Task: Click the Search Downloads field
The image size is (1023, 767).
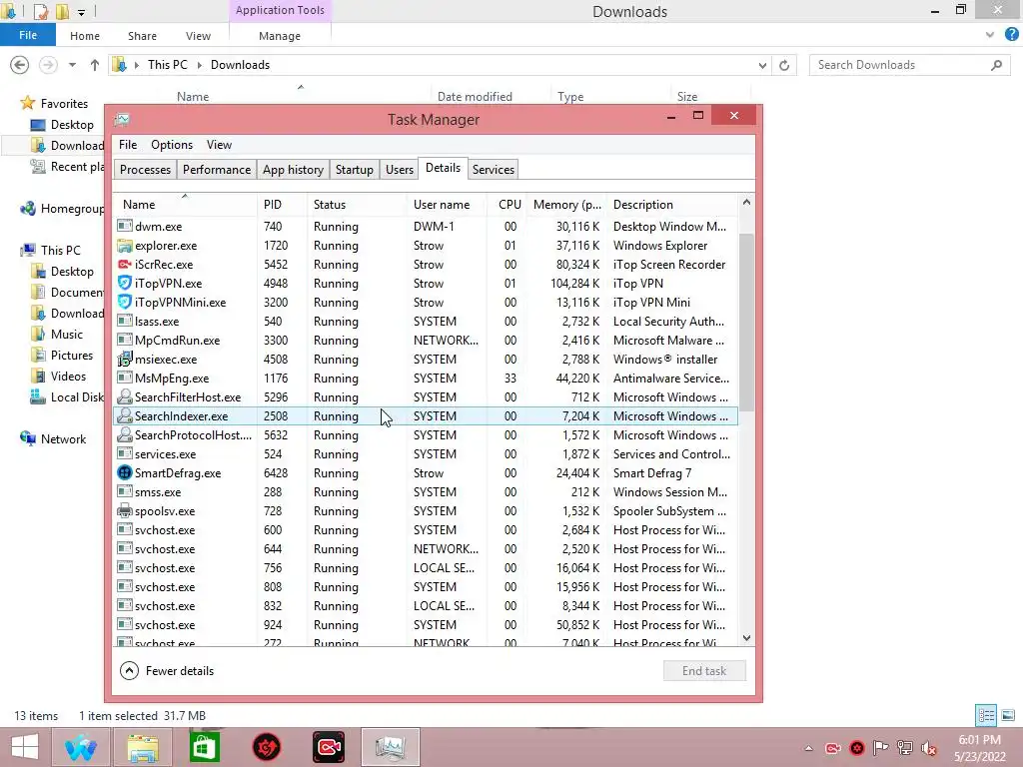Action: pyautogui.click(x=909, y=65)
